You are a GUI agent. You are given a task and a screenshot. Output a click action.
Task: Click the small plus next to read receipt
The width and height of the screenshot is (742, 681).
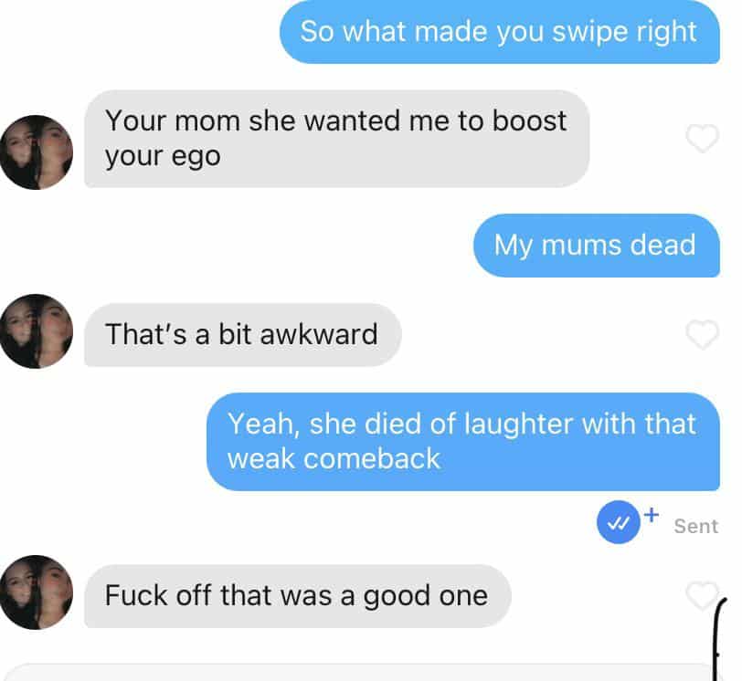[652, 514]
